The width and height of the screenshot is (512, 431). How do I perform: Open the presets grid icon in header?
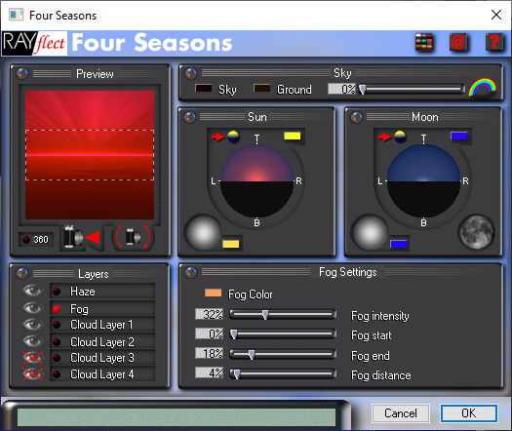coord(423,43)
